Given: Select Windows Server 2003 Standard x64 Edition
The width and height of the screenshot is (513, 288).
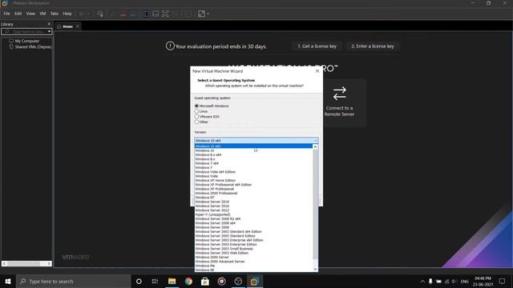Looking at the screenshot, I should pyautogui.click(x=253, y=231).
